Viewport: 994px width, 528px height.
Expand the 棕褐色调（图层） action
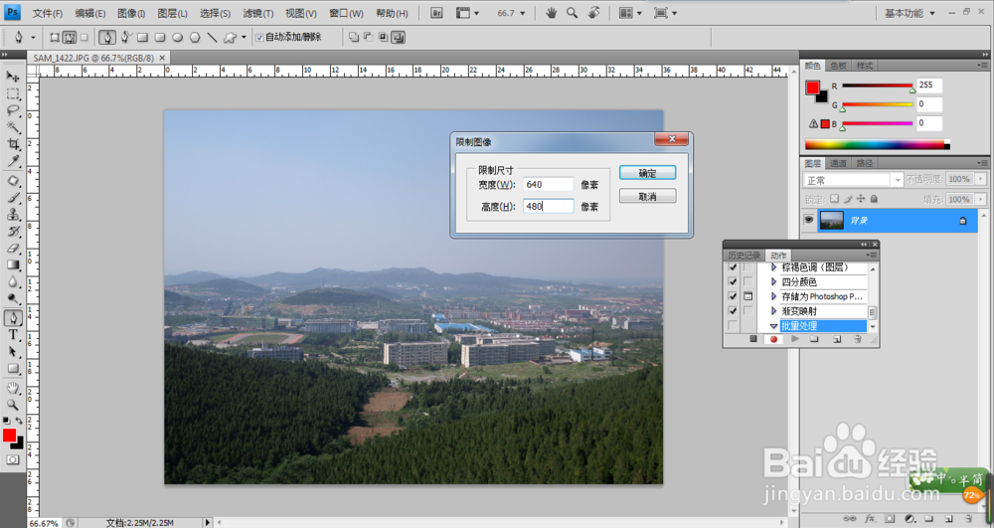point(773,267)
